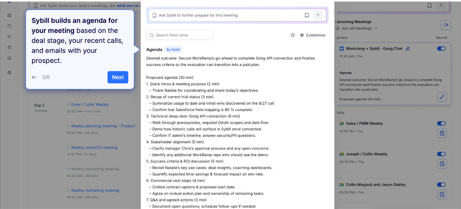
Task: Click the By Sybill tag next to Agenda
Action: 173,49
